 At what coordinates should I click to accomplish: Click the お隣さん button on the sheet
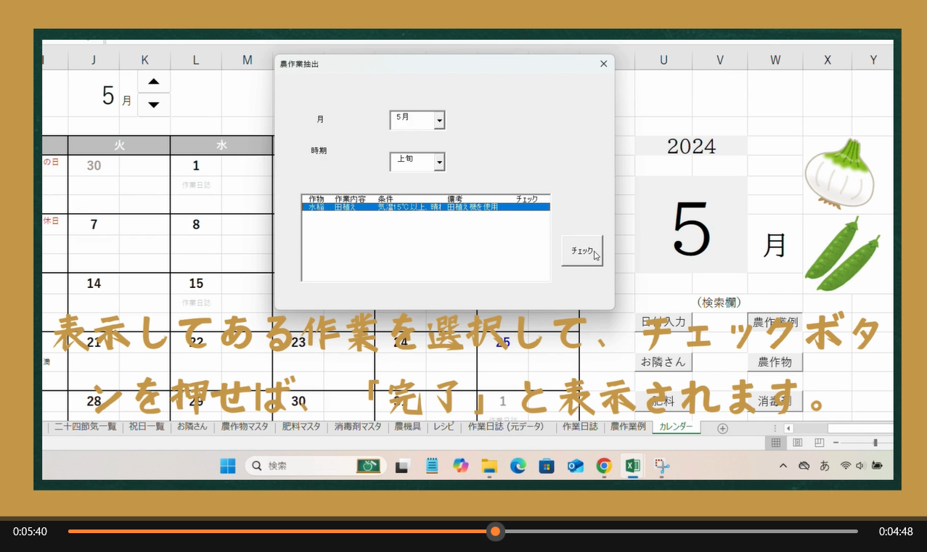coord(663,361)
